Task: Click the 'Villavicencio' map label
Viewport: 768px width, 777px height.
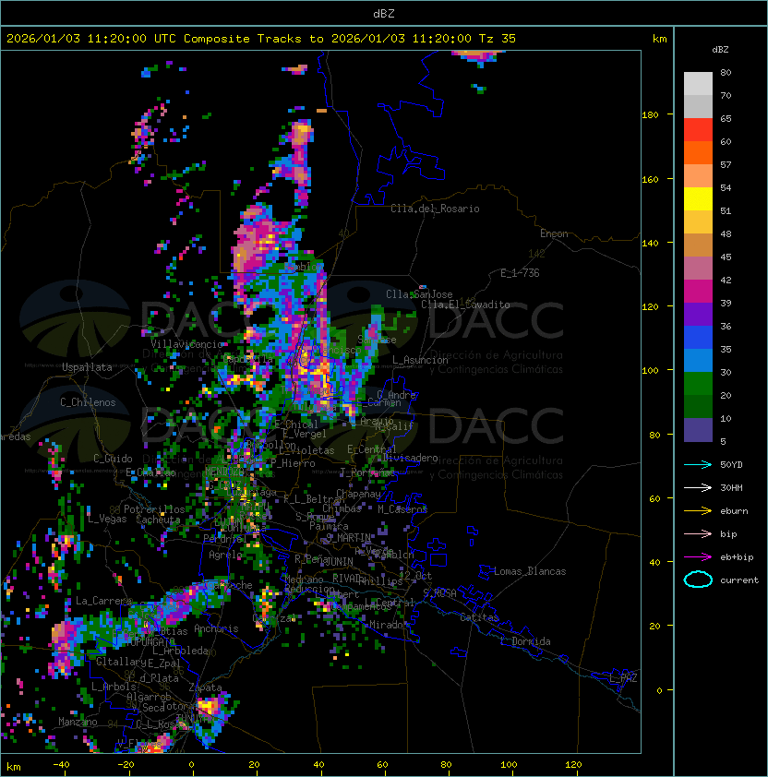Action: (186, 344)
